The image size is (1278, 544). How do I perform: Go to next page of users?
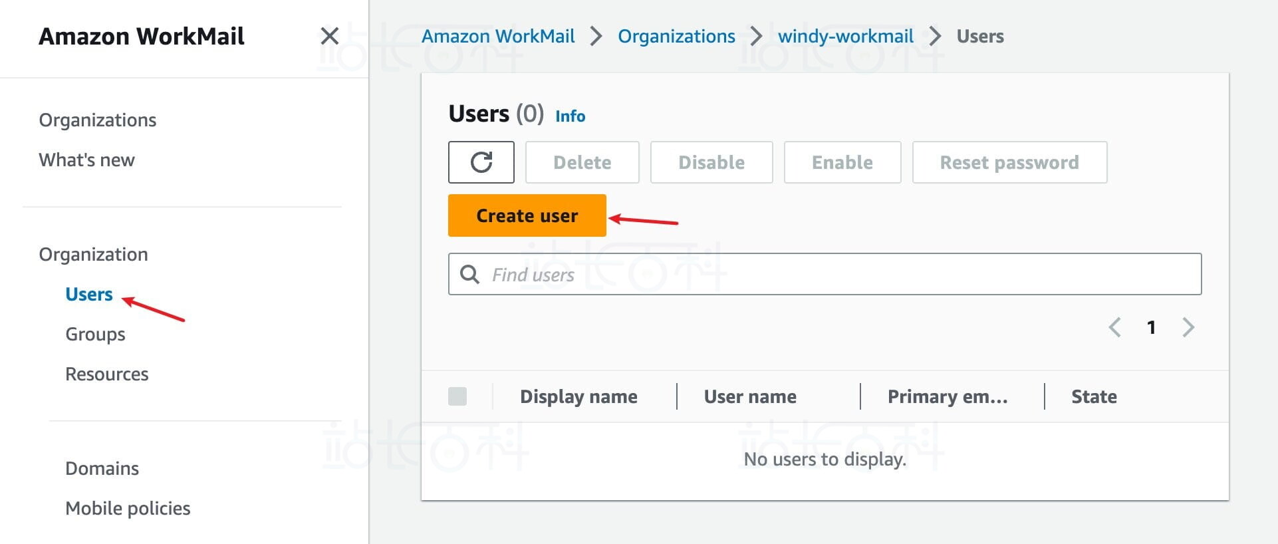coord(1188,327)
